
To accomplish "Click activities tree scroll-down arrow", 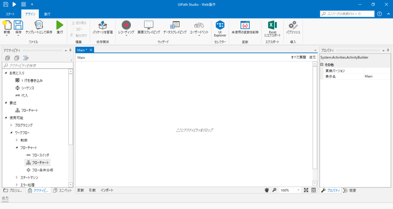I will click(71, 185).
